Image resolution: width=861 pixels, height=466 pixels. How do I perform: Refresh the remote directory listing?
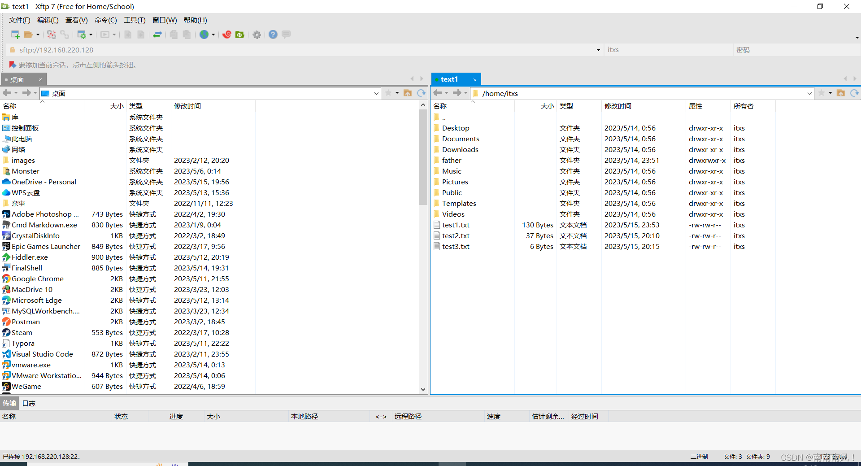pyautogui.click(x=854, y=93)
